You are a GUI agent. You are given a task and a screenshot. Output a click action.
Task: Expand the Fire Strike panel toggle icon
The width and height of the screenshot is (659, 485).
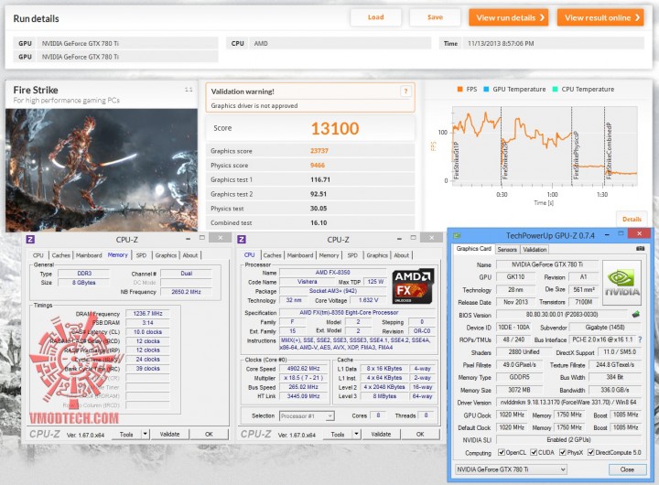pyautogui.click(x=189, y=90)
